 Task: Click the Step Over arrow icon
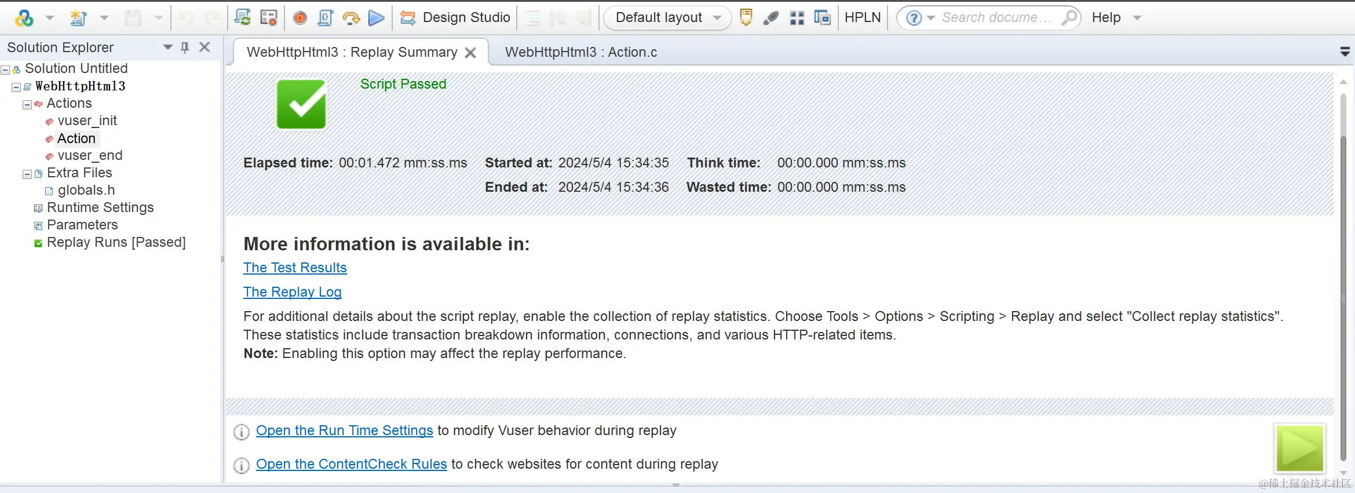[x=351, y=18]
